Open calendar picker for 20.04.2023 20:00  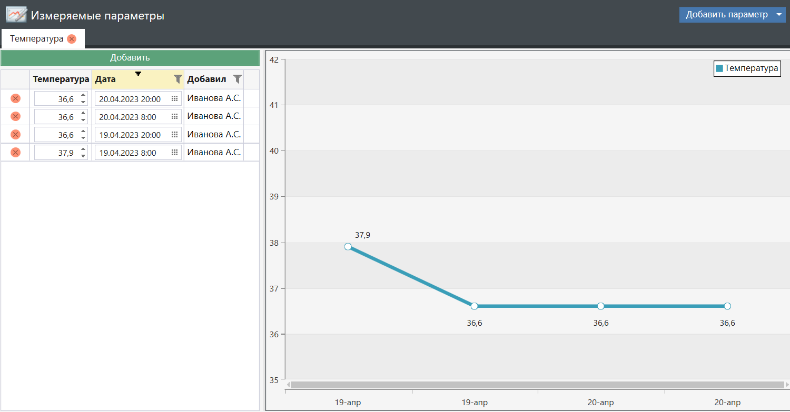pos(175,98)
